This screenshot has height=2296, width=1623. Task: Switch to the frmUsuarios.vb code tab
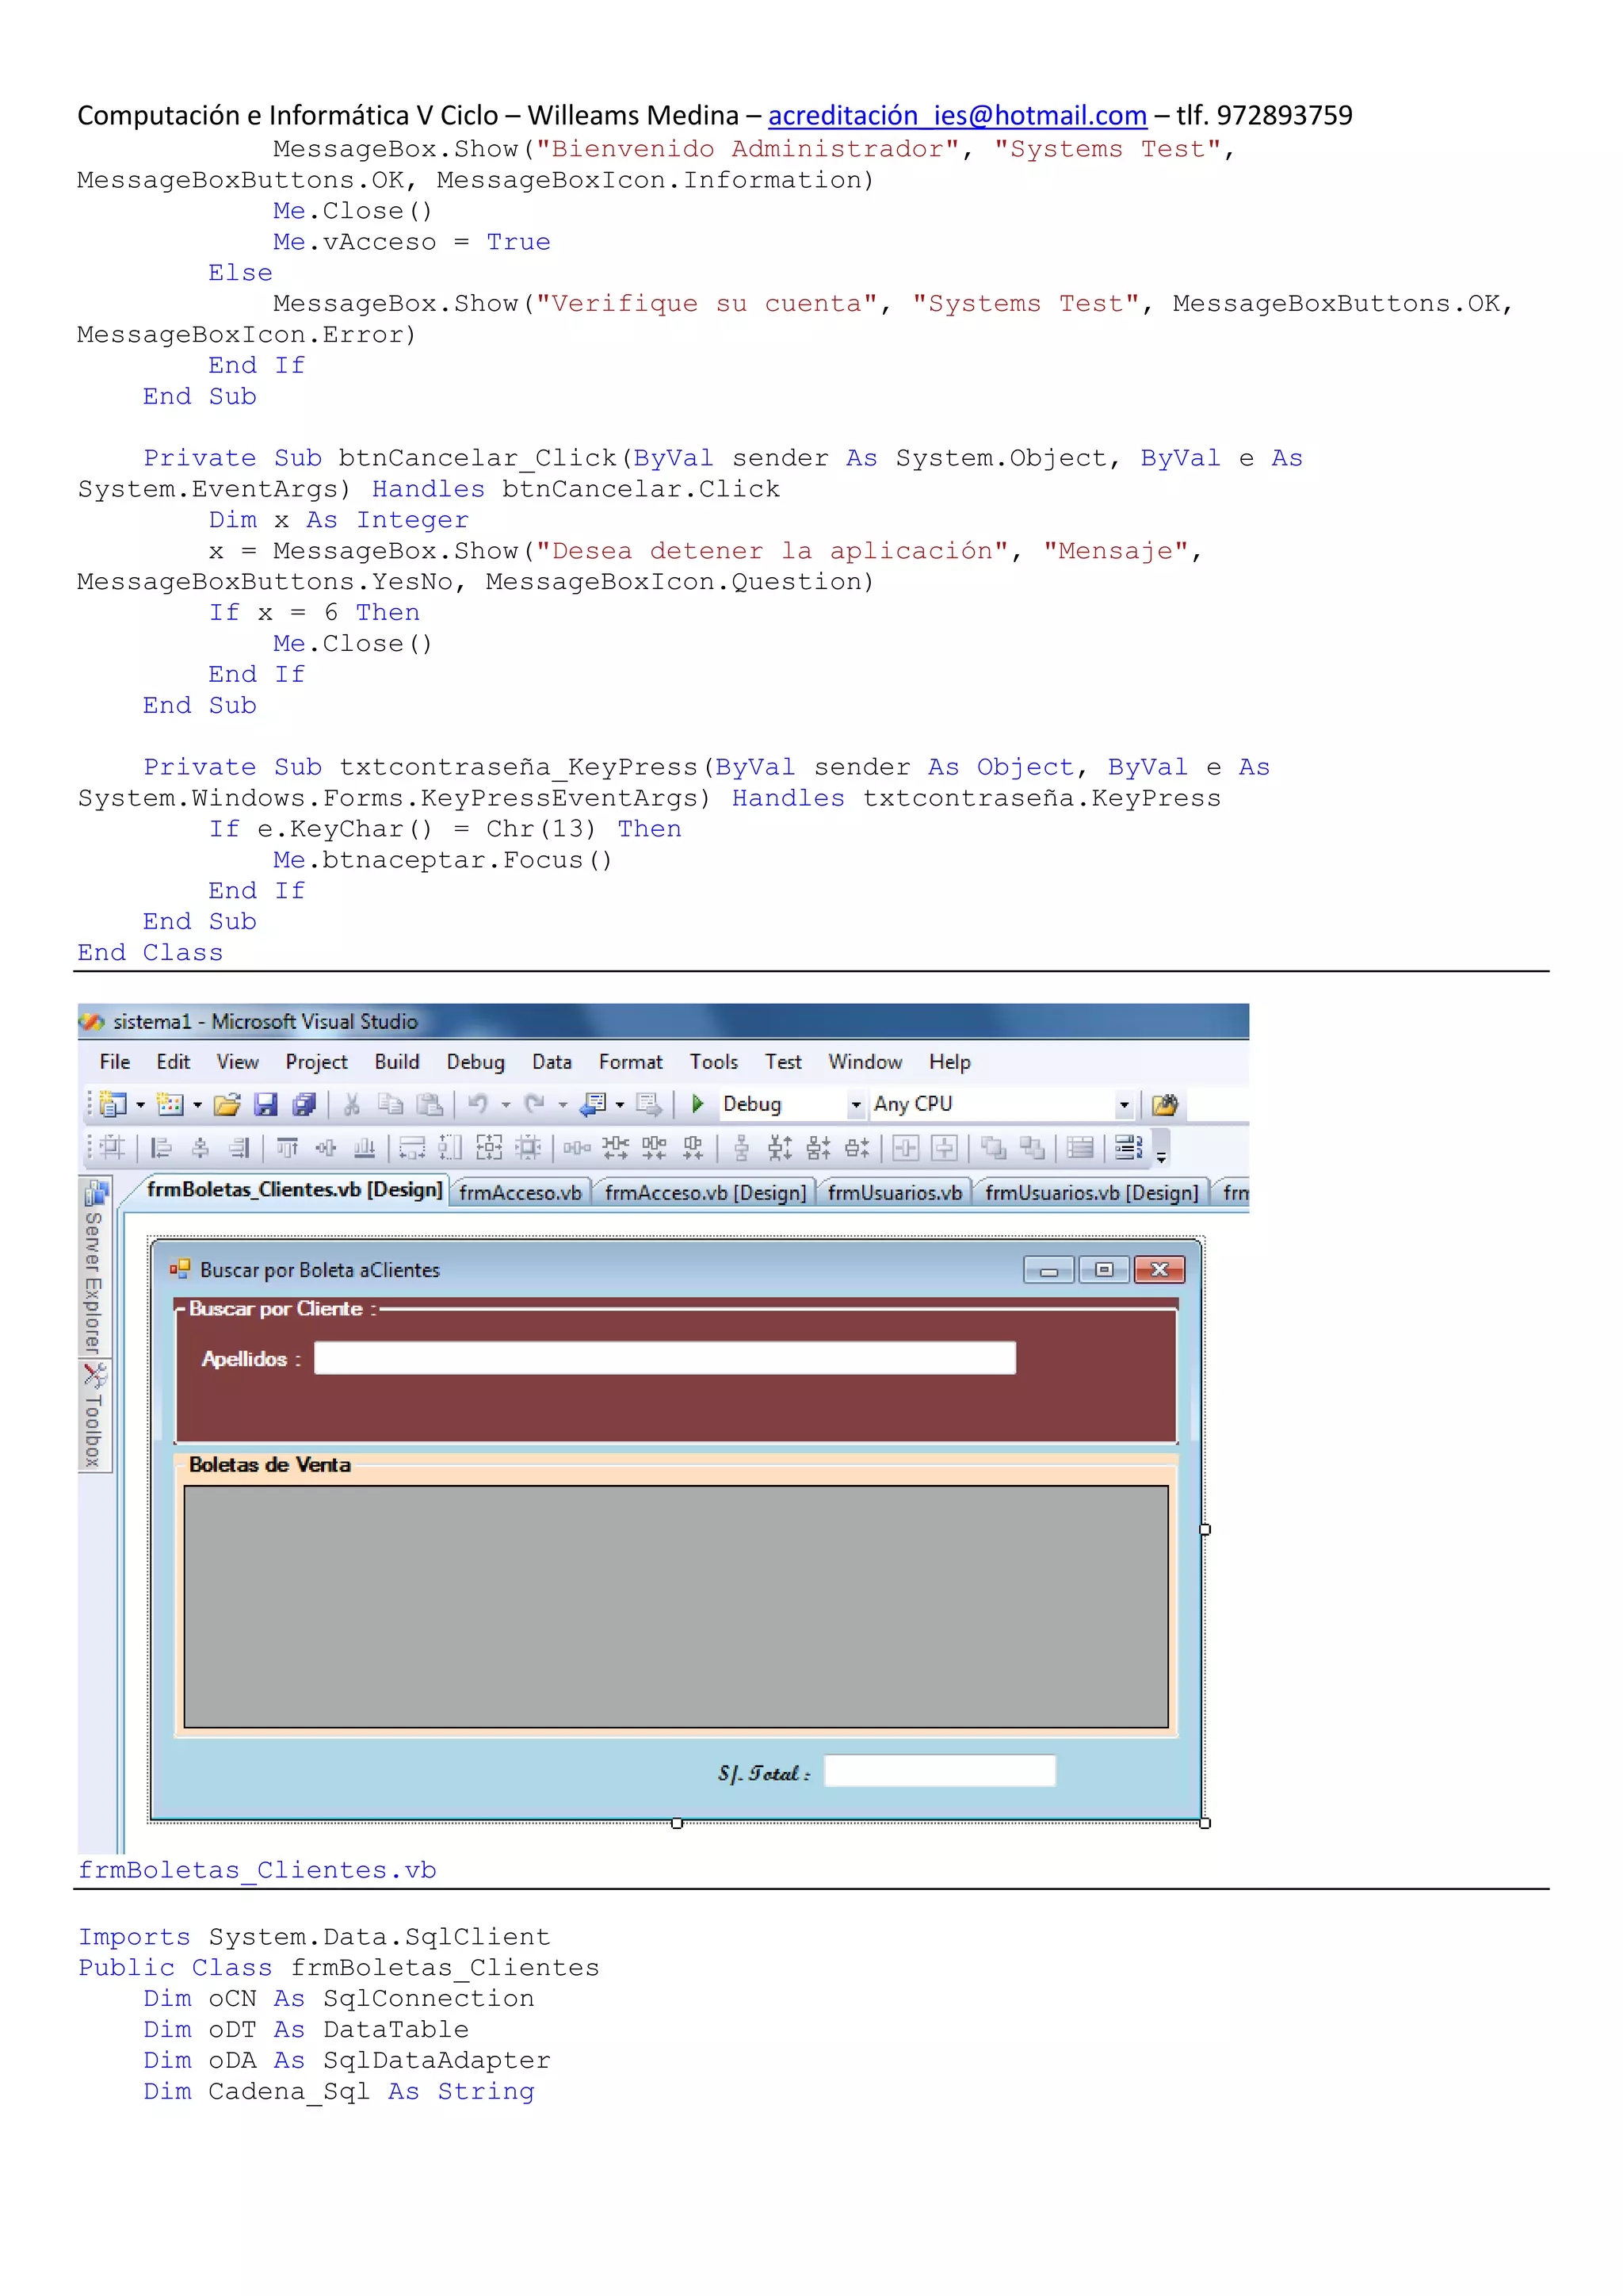point(895,1193)
